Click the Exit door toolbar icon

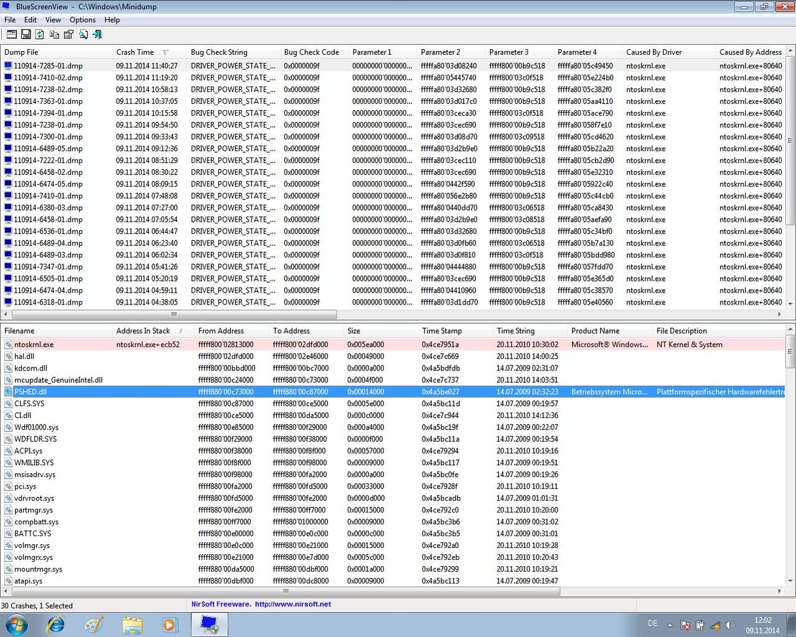97,35
